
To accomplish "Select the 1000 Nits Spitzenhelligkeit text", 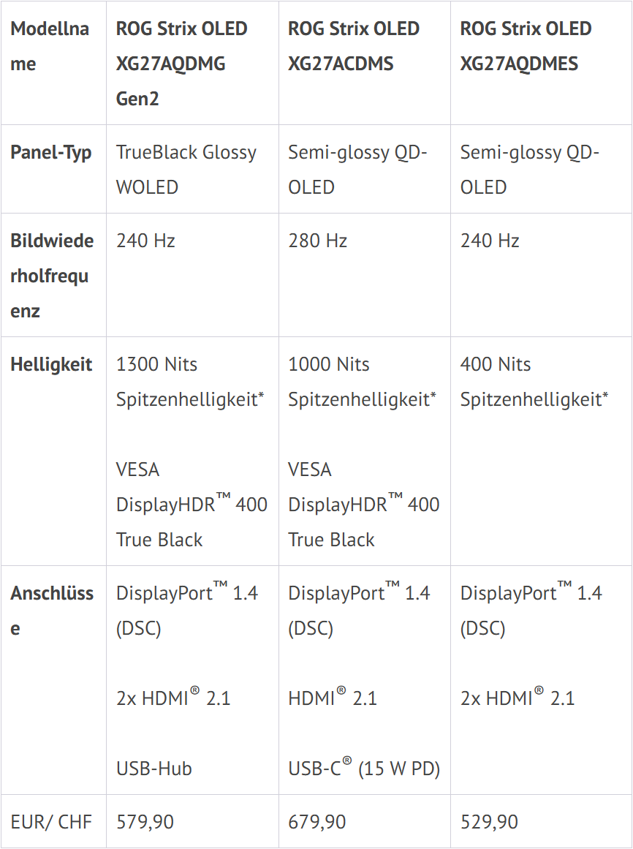I will pos(362,382).
